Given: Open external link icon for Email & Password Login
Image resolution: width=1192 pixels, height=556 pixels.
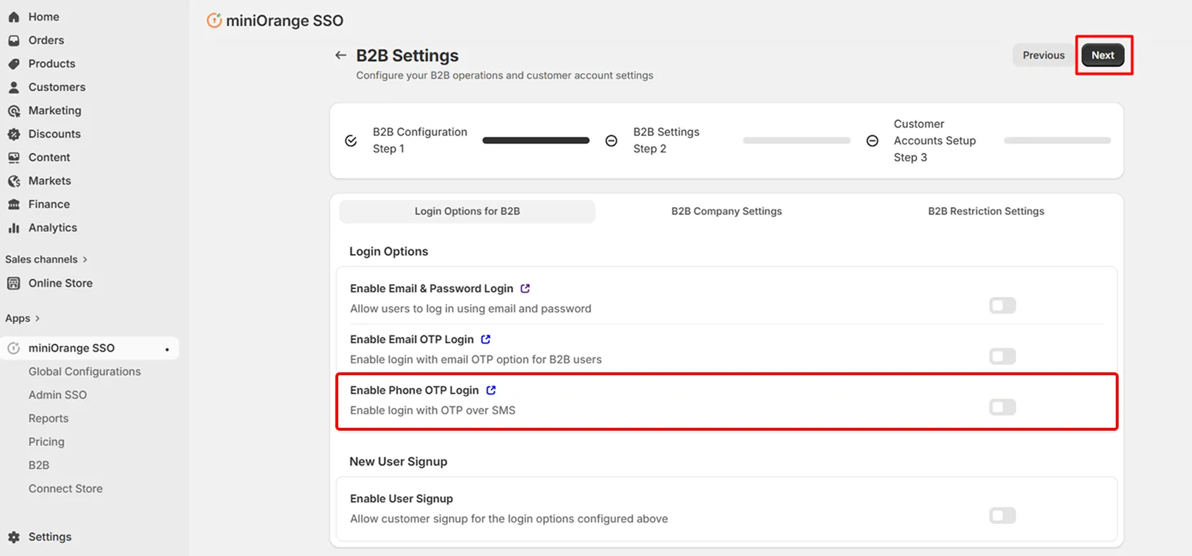Looking at the screenshot, I should (x=526, y=288).
